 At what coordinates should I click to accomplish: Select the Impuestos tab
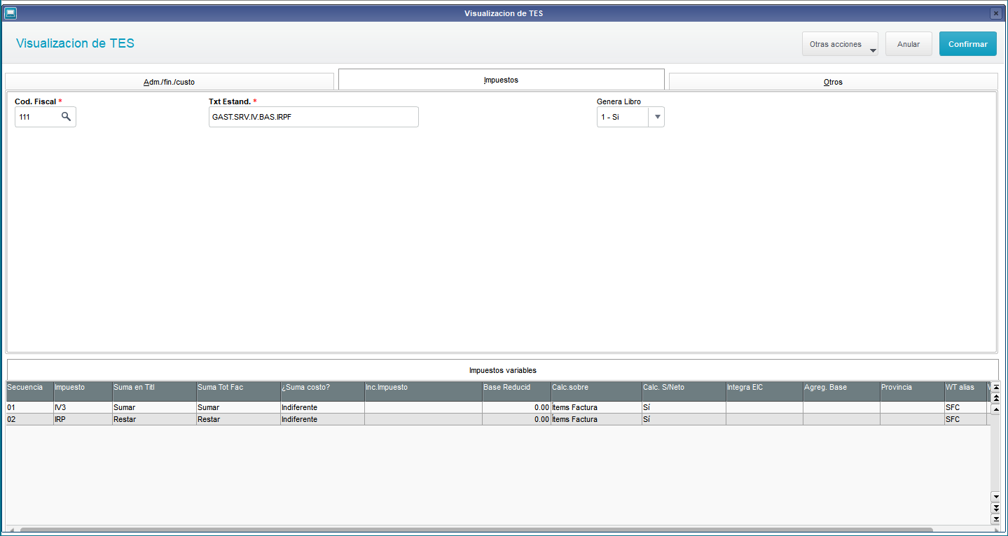click(x=501, y=80)
